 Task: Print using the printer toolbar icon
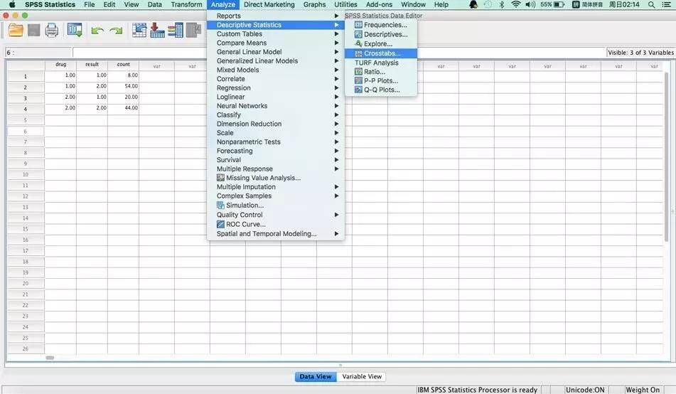point(52,31)
